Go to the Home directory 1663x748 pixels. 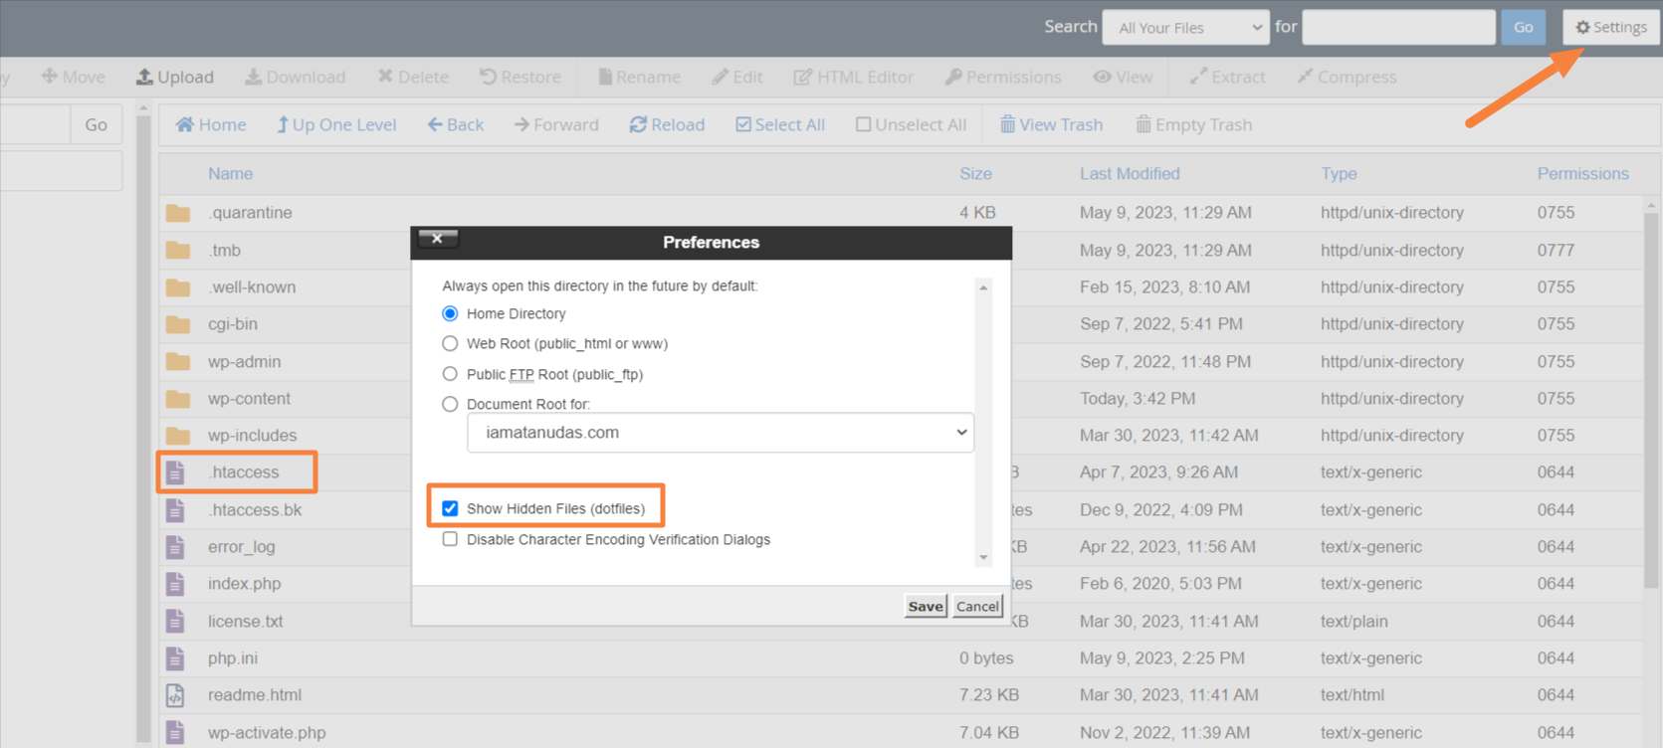tap(211, 124)
